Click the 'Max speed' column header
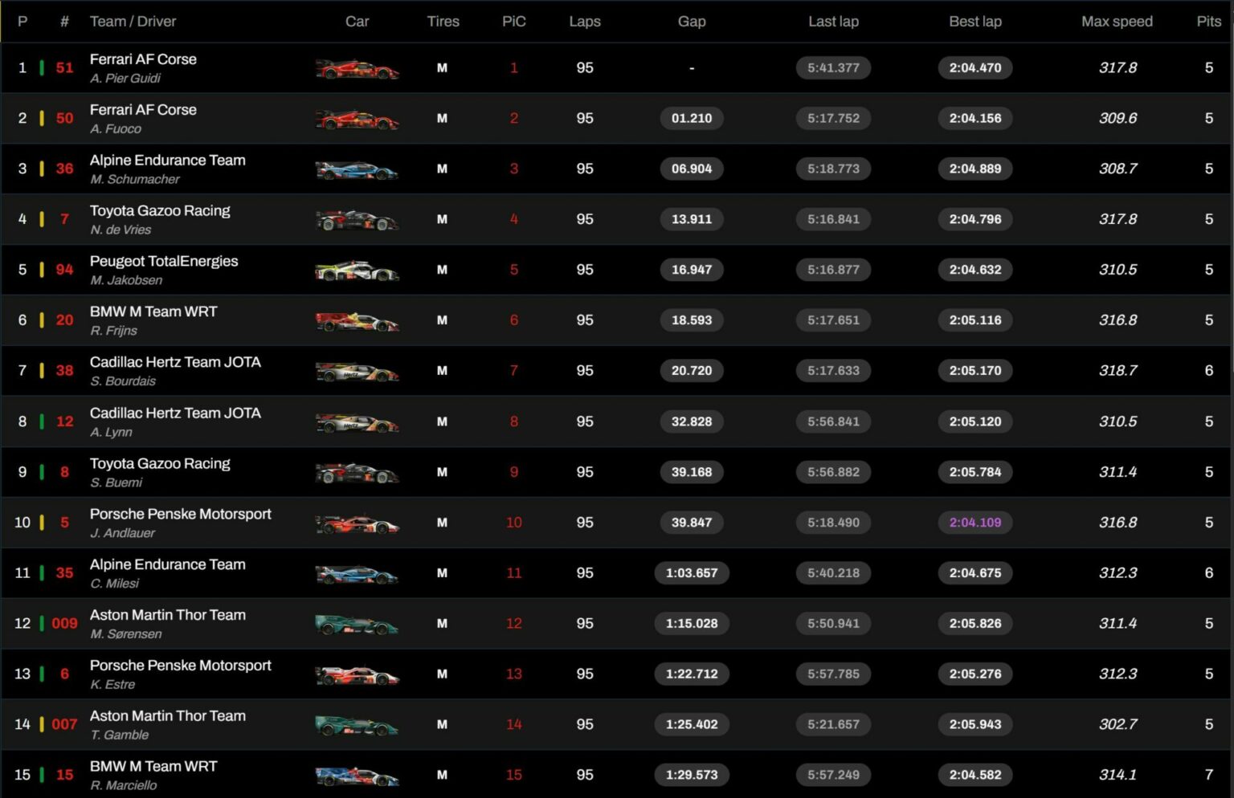The height and width of the screenshot is (798, 1234). [x=1117, y=22]
